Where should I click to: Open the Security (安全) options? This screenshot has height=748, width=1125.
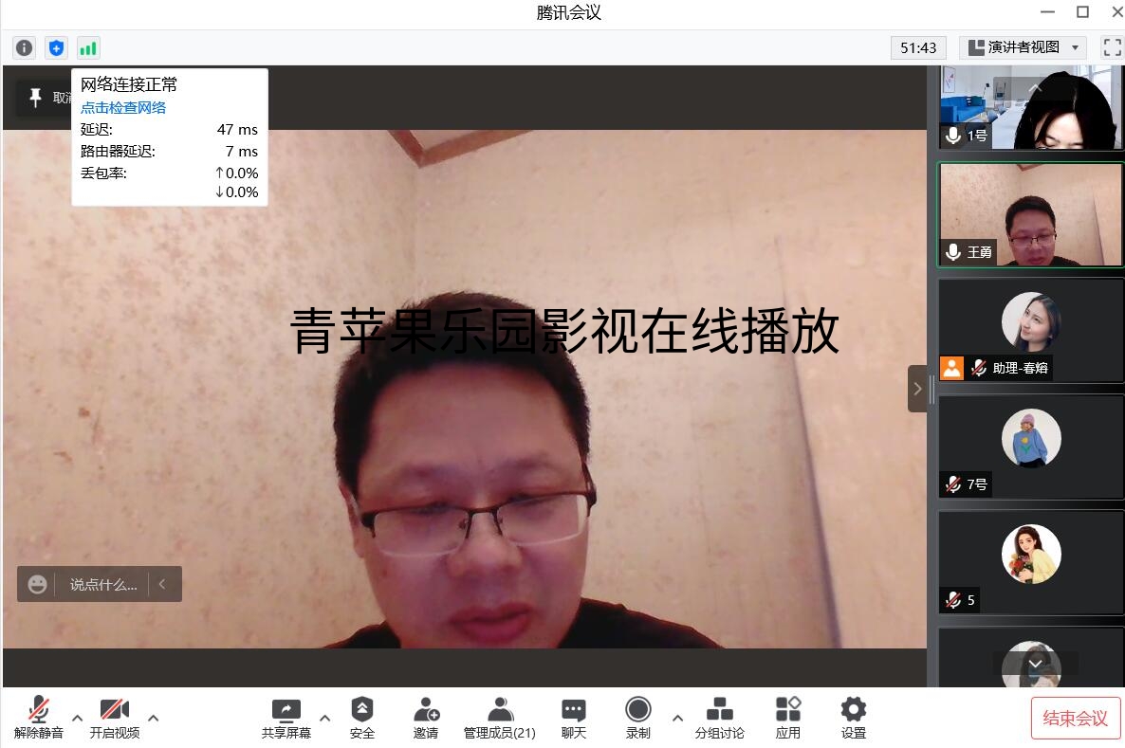pos(362,719)
